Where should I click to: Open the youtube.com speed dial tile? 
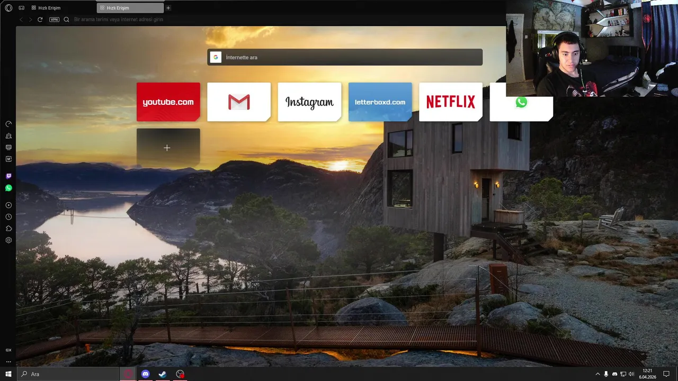click(168, 102)
